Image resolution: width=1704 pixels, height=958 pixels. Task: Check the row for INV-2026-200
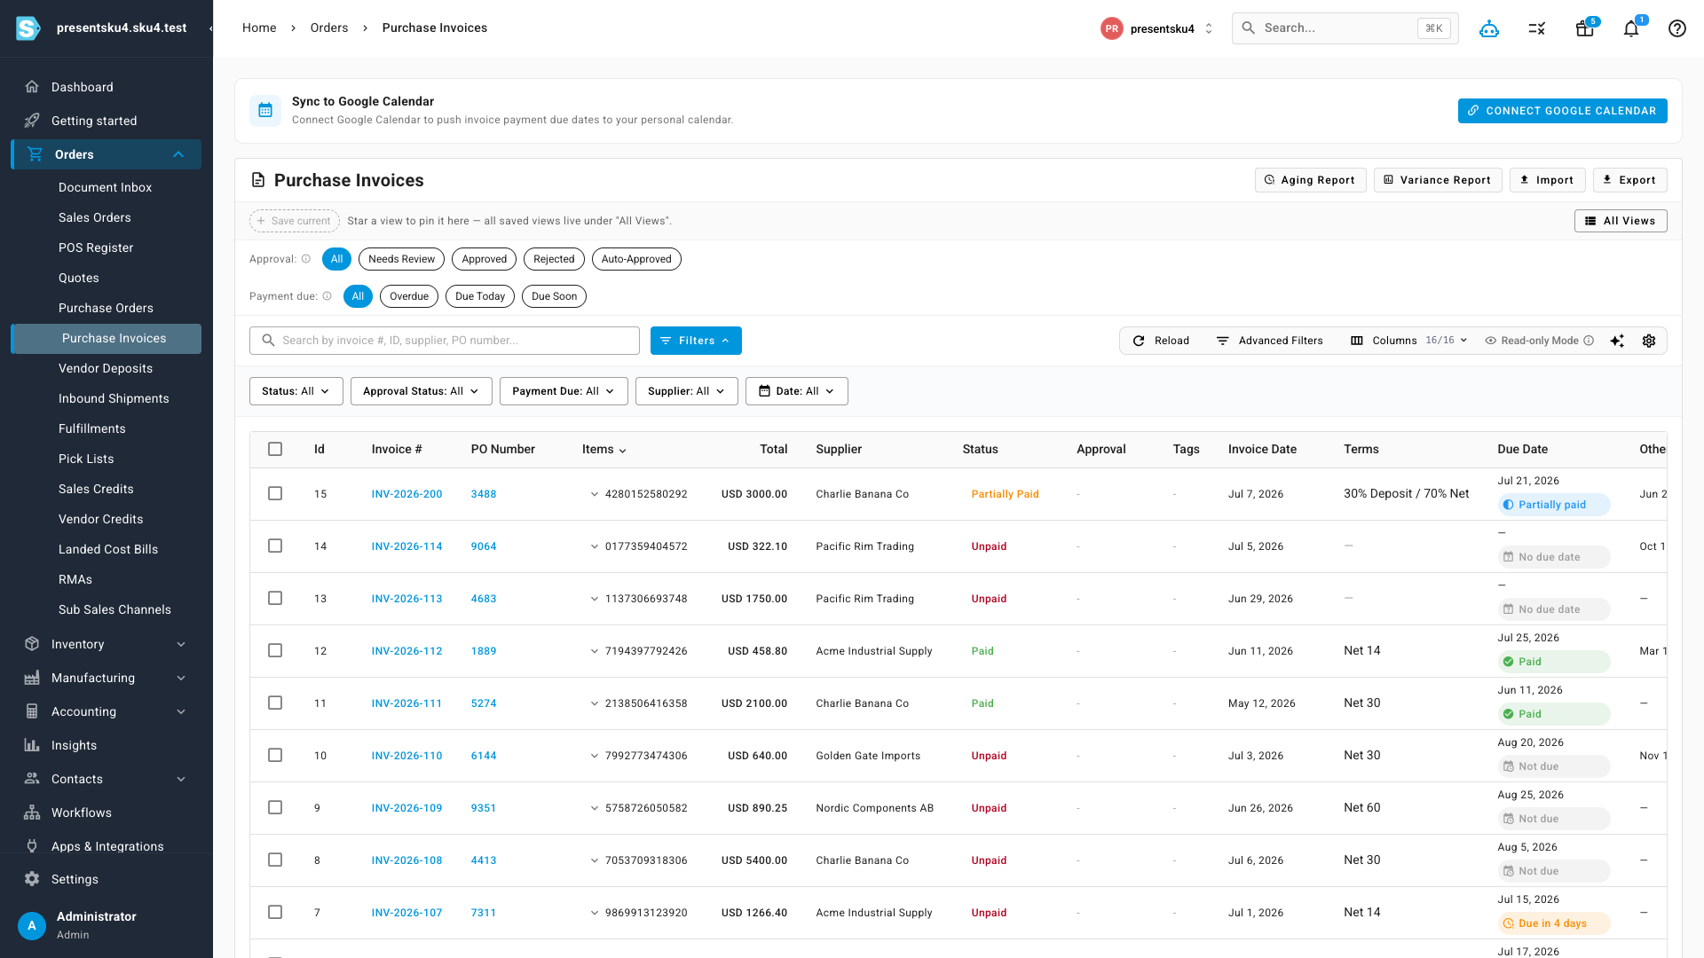[275, 493]
